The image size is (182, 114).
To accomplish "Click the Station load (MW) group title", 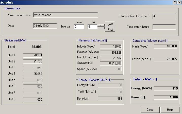I will pyautogui.click(x=15, y=40).
